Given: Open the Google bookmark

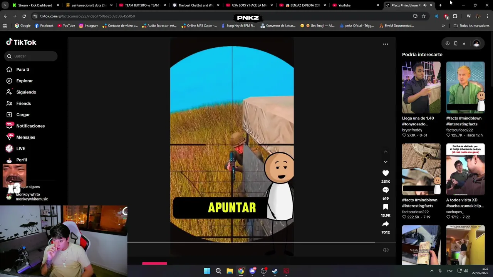Looking at the screenshot, I should pyautogui.click(x=23, y=26).
